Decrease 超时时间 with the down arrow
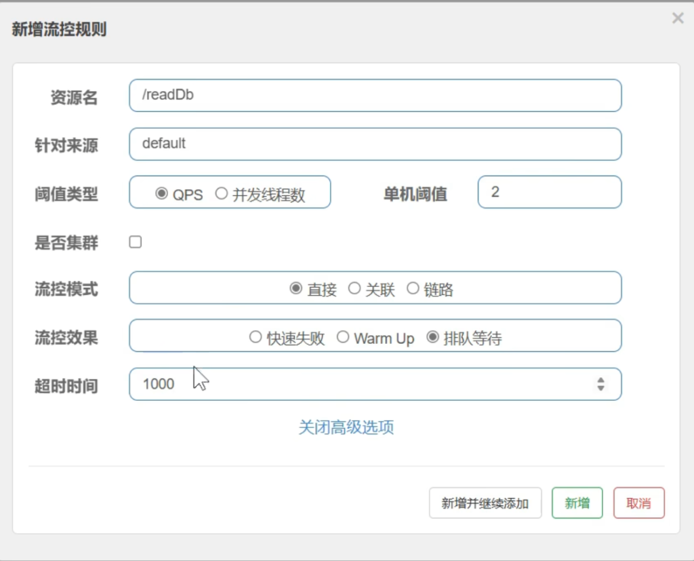Image resolution: width=694 pixels, height=561 pixels. 600,388
